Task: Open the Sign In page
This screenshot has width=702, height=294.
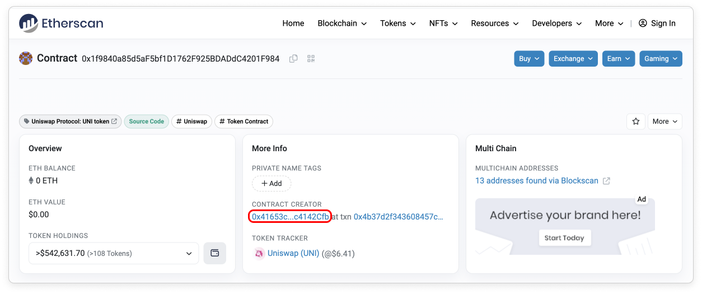Action: click(657, 24)
